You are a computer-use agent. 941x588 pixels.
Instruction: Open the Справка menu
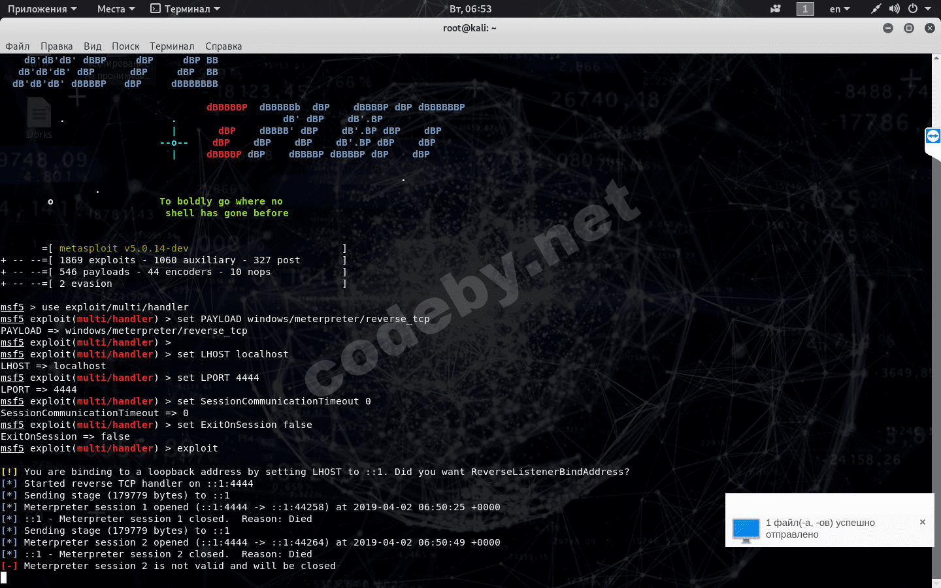pyautogui.click(x=223, y=46)
